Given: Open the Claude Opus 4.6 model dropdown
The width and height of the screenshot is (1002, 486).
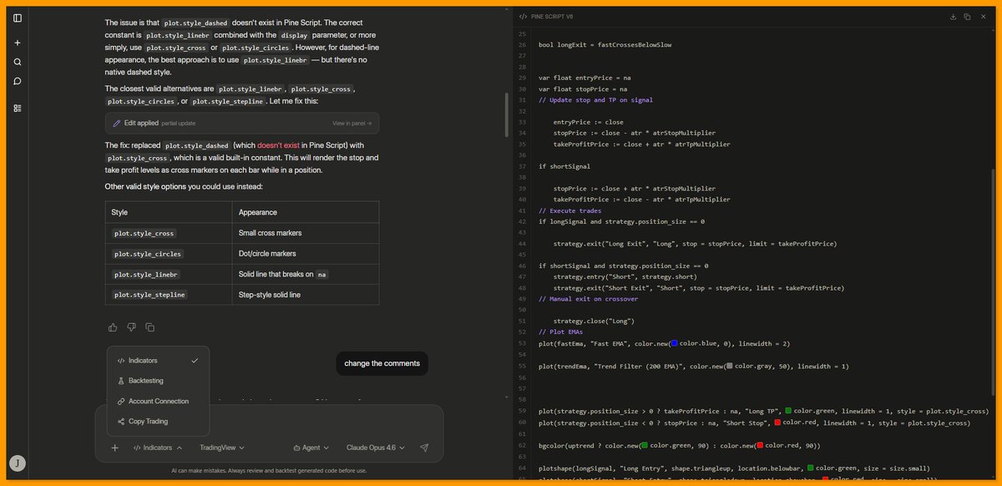Looking at the screenshot, I should 375,447.
